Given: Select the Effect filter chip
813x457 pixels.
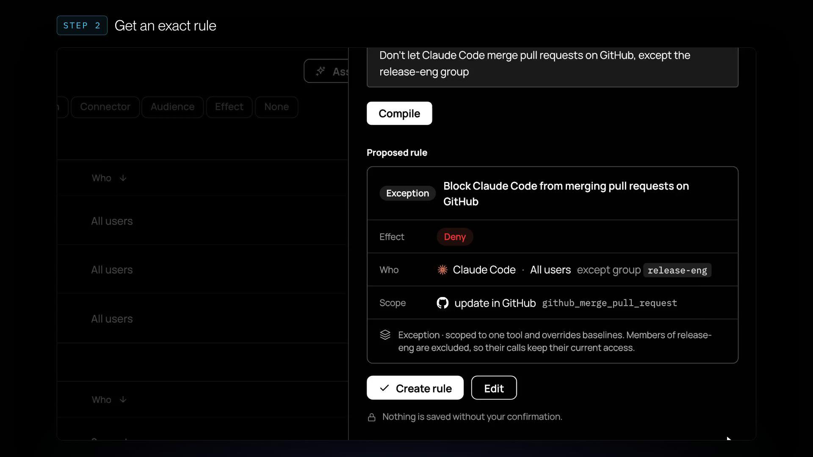Looking at the screenshot, I should point(229,107).
